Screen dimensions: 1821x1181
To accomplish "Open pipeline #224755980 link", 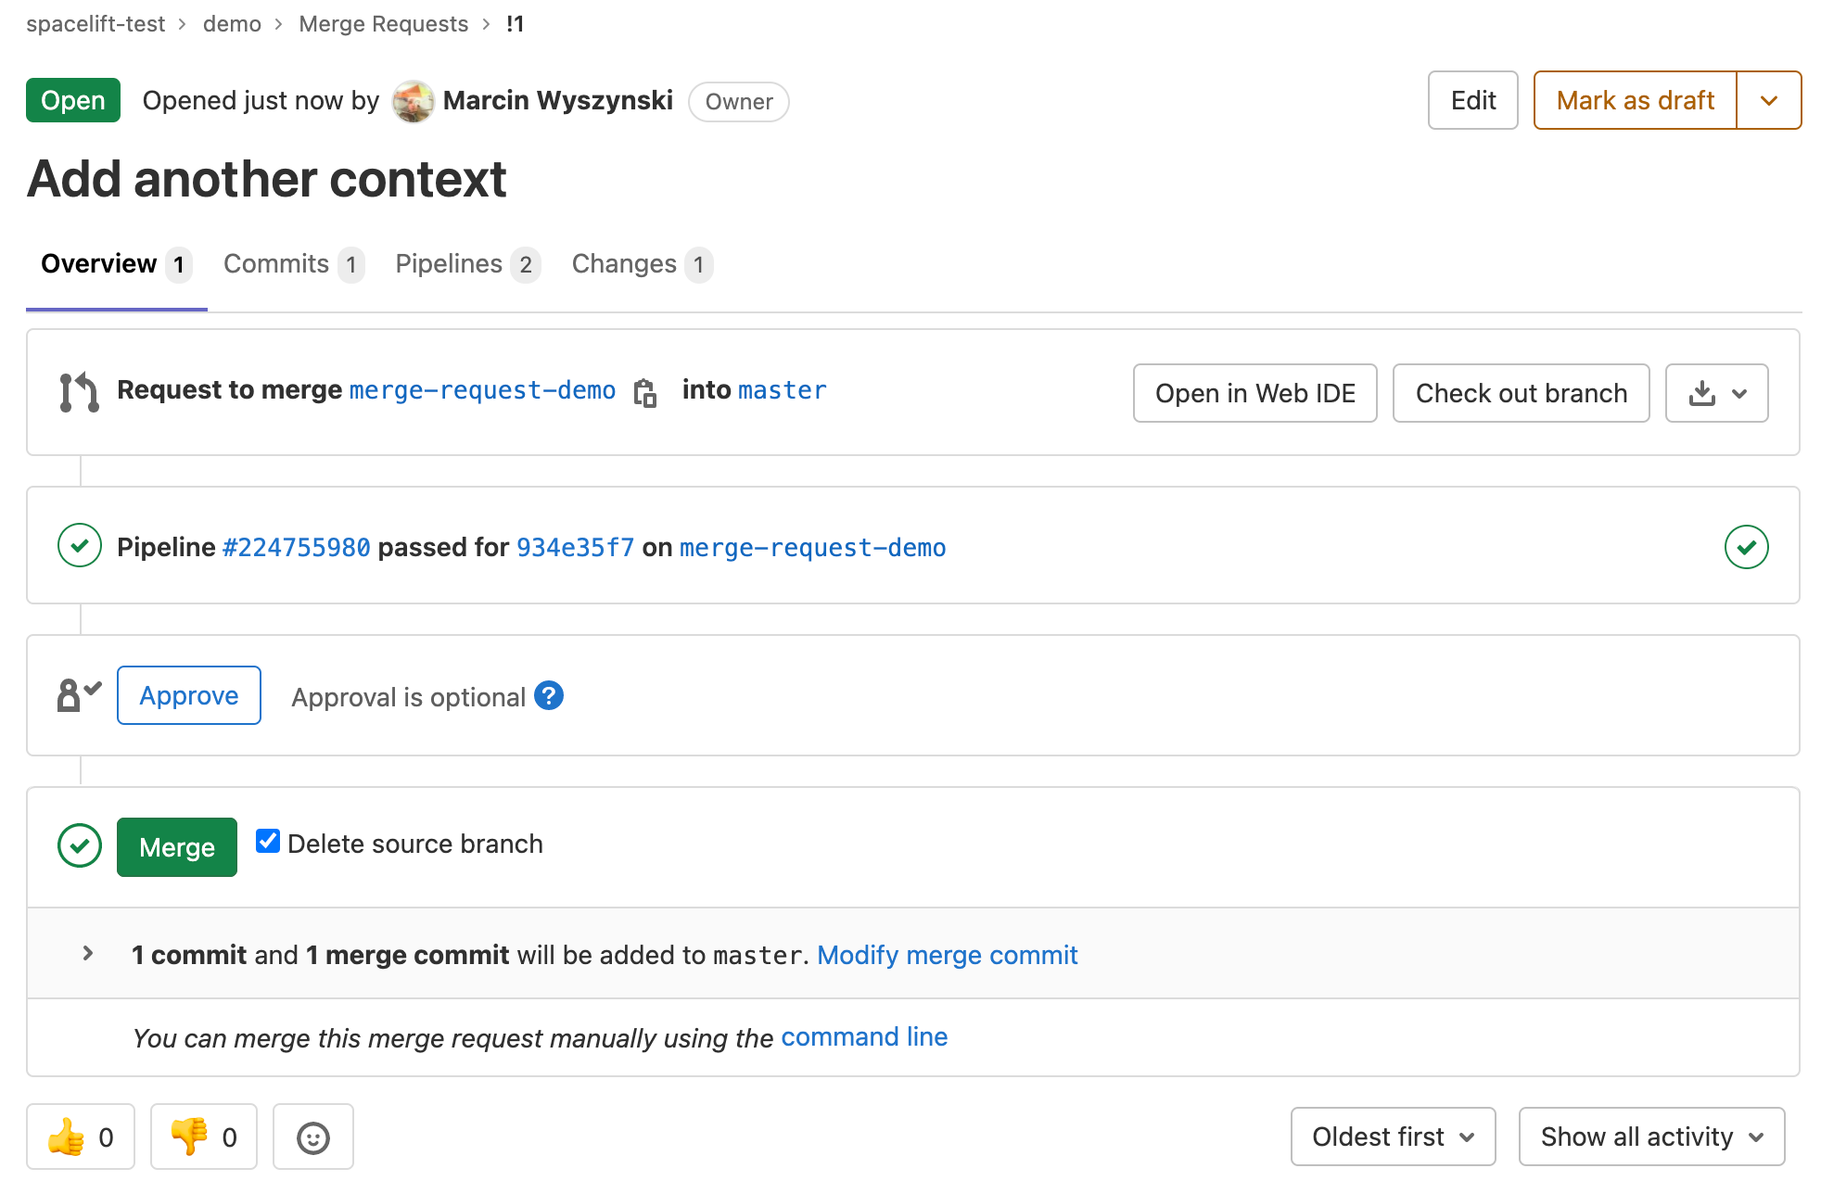I will 296,548.
